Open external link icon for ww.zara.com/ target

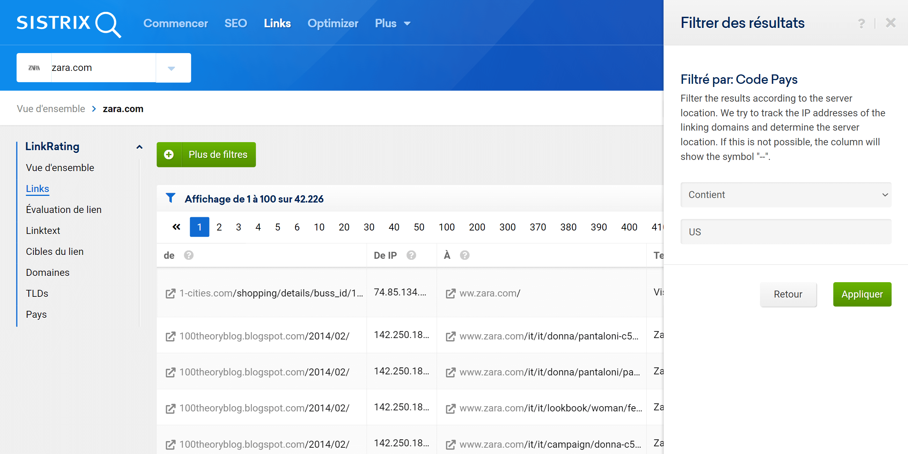(451, 293)
